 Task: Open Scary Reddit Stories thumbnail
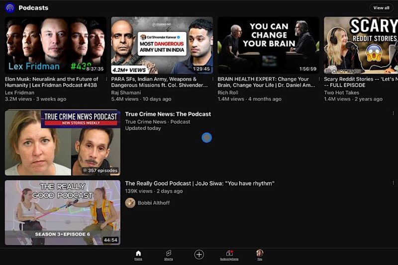pos(361,45)
